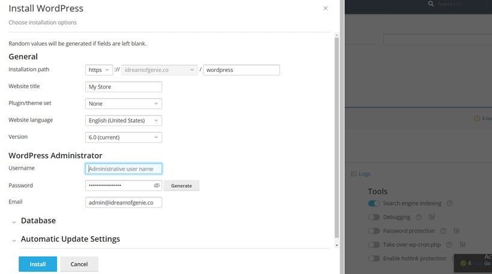Viewport: 492px width, 274px height.
Task: Click the Password input field
Action: 124,186
